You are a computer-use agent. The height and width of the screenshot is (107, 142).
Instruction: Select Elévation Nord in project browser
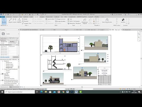click(x=9, y=64)
